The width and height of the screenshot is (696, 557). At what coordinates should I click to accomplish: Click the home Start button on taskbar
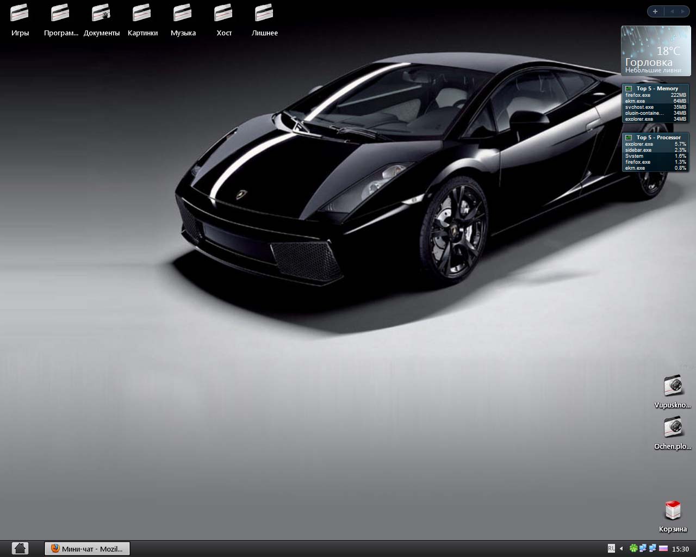(20, 548)
